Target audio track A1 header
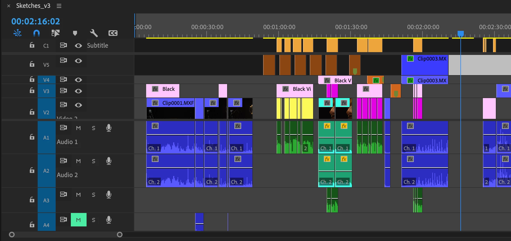The image size is (511, 241). [46, 138]
